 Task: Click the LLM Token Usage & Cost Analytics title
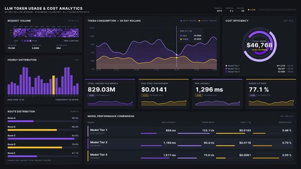click(x=44, y=8)
